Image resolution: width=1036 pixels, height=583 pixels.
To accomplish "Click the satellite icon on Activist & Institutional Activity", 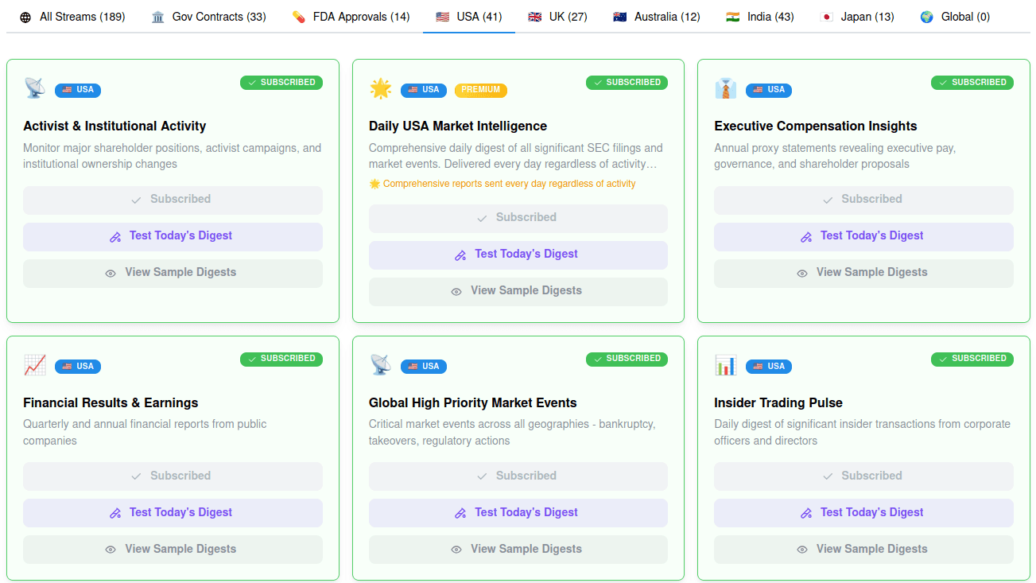I will pos(34,87).
